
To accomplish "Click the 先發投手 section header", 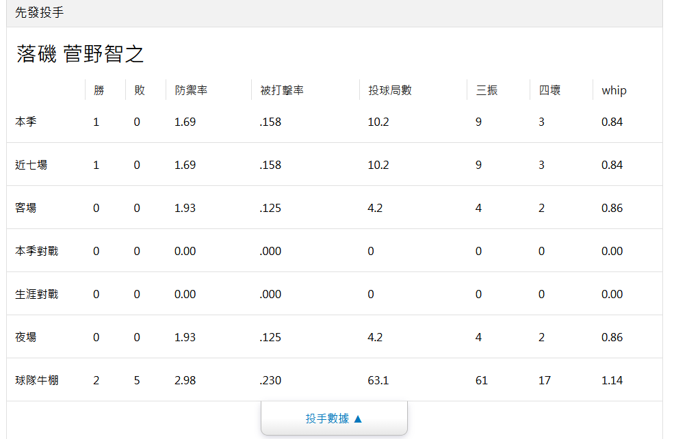I will 40,12.
